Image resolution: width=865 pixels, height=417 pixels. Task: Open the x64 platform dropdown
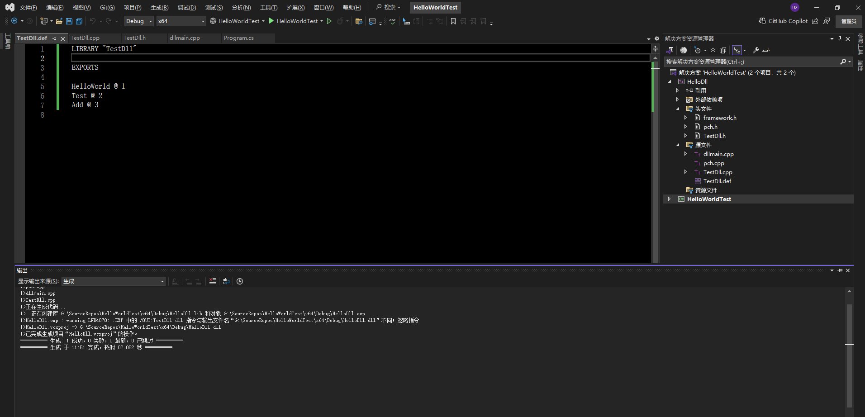181,21
